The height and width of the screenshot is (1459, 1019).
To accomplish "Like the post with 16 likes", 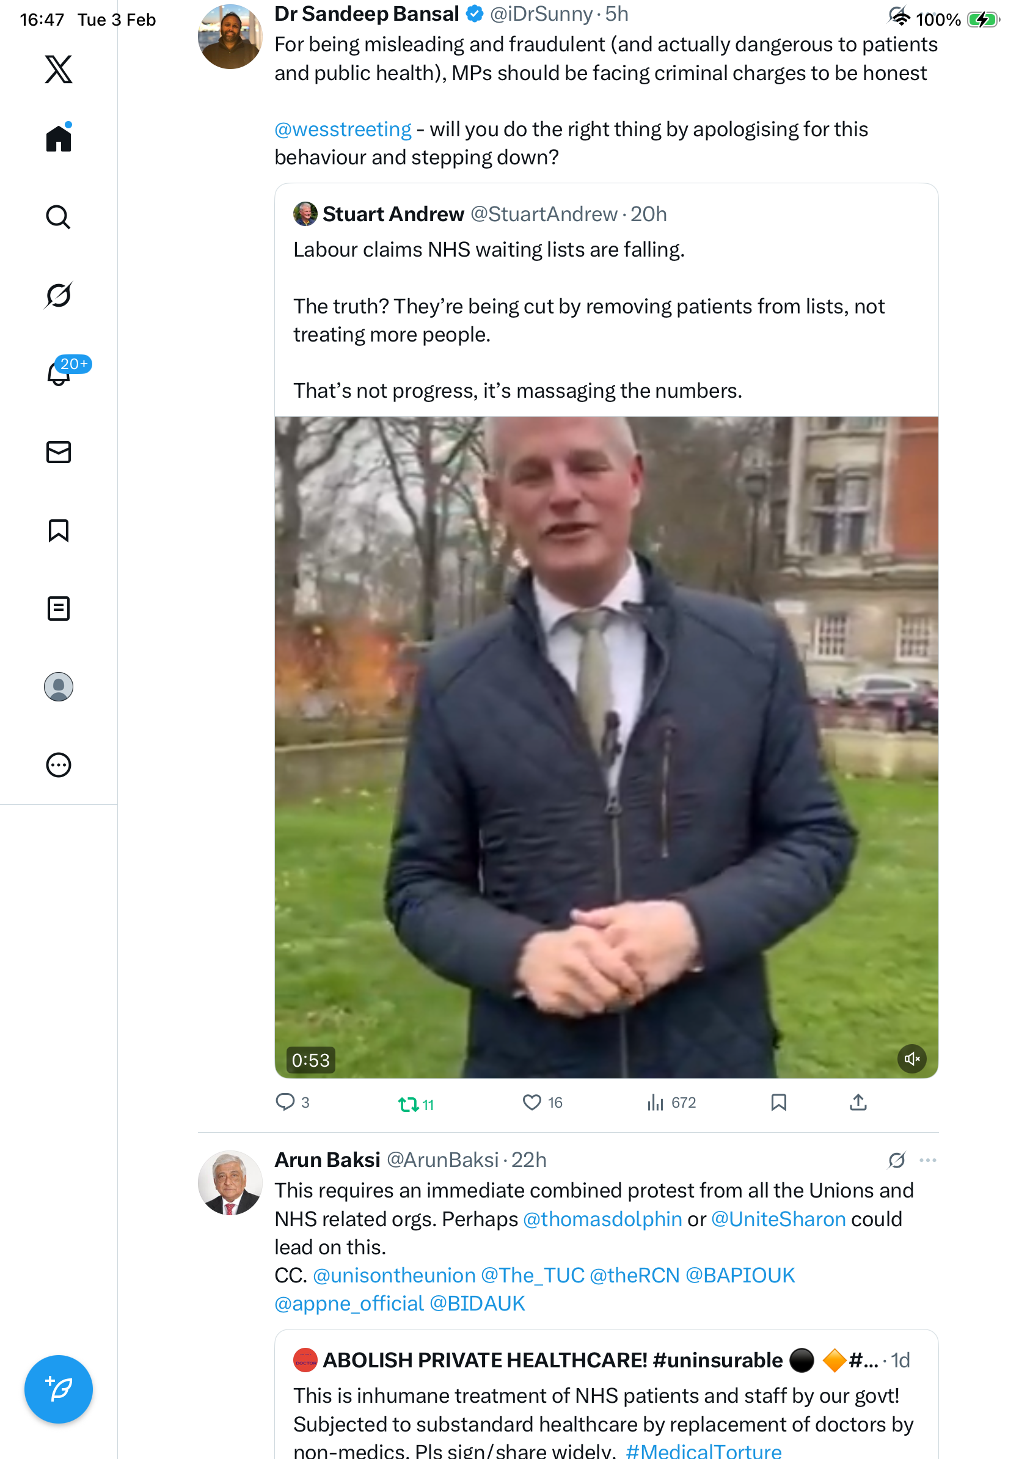I will pos(531,1103).
